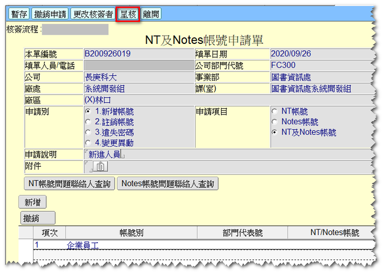
Task: Submit form with 呈核 button
Action: 129,14
